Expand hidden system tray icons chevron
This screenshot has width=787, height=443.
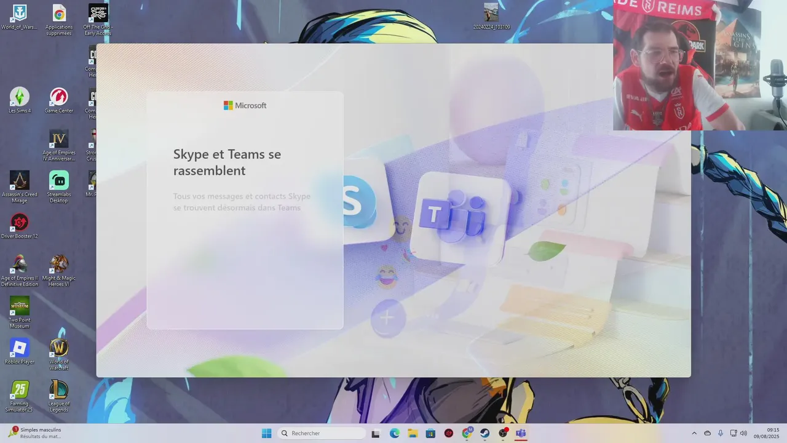694,433
